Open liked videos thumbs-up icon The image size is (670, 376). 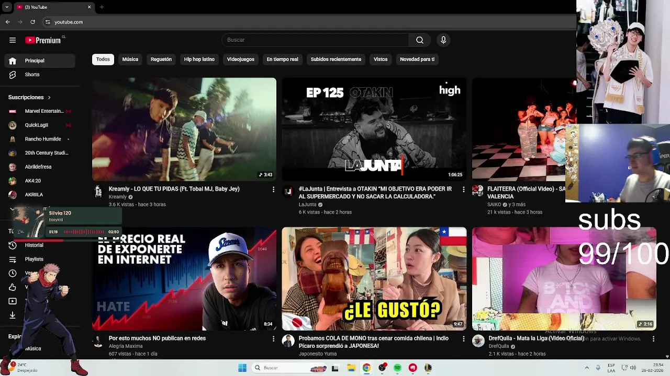click(x=13, y=287)
